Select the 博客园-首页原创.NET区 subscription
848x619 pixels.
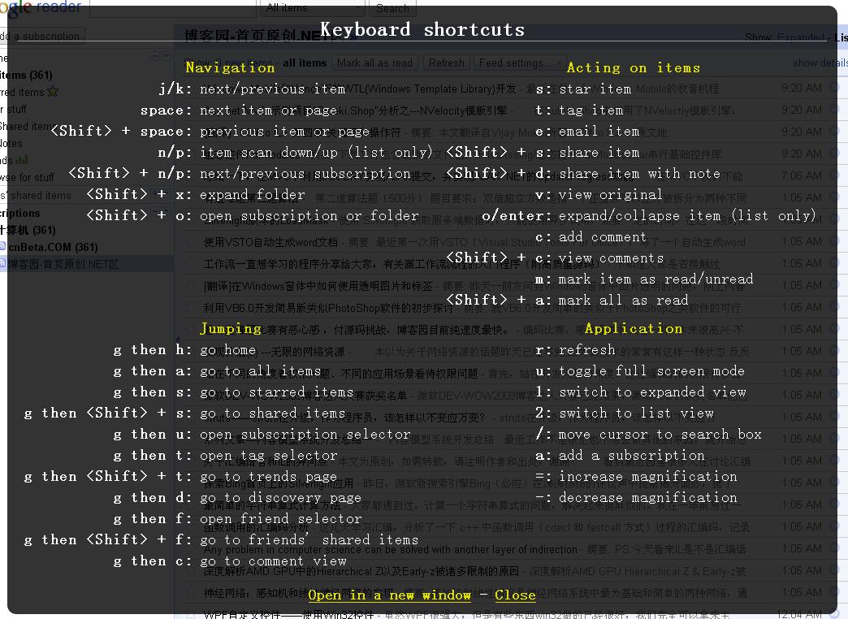63,264
